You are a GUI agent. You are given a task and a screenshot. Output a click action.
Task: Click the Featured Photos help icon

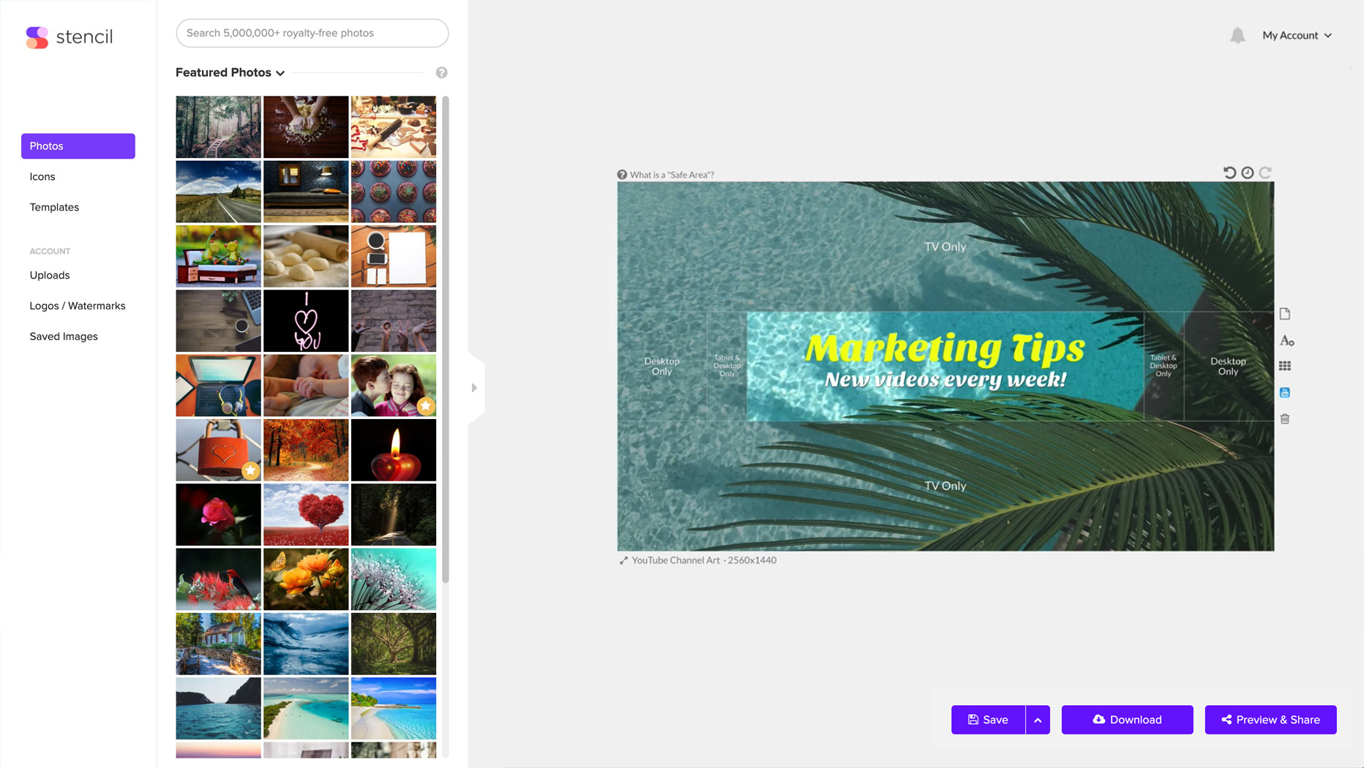tap(441, 72)
